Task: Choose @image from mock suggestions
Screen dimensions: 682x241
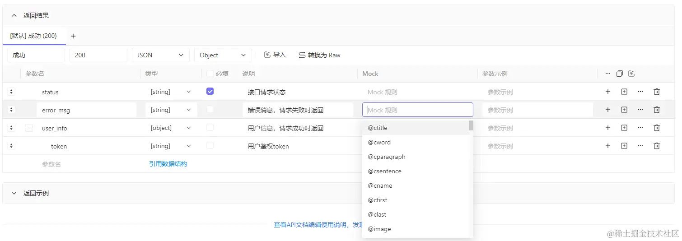Action: 416,229
